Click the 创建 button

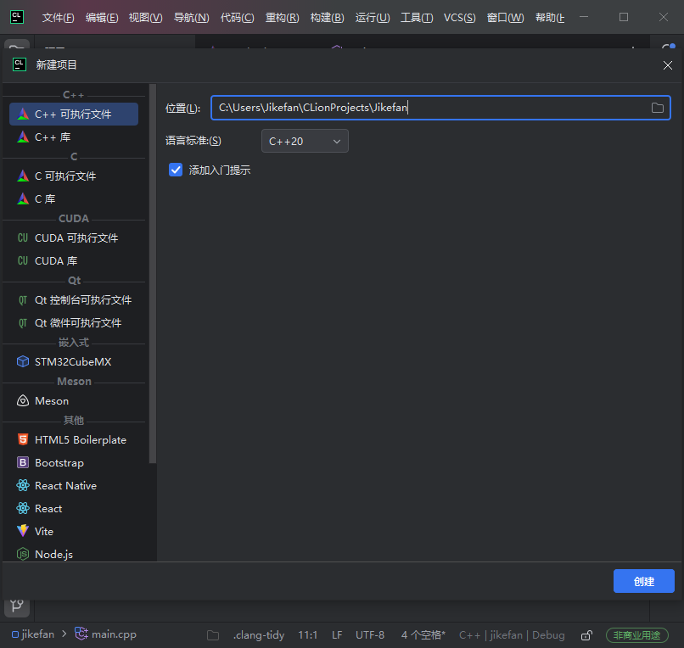point(644,581)
